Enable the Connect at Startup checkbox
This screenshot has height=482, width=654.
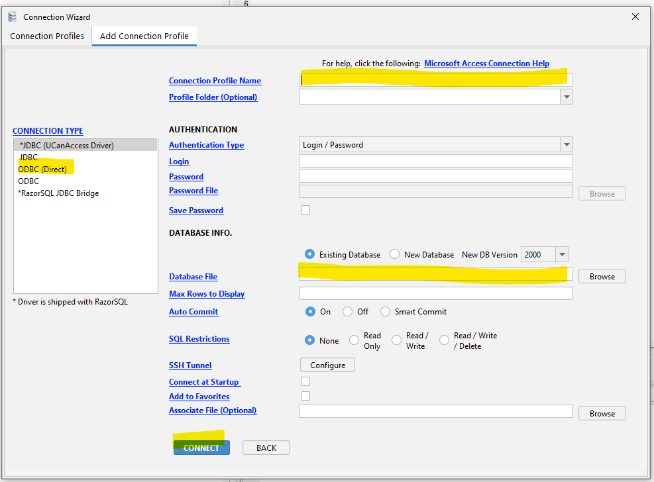(x=305, y=381)
